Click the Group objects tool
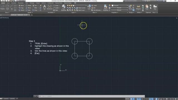178x100 pixels. (130, 7)
